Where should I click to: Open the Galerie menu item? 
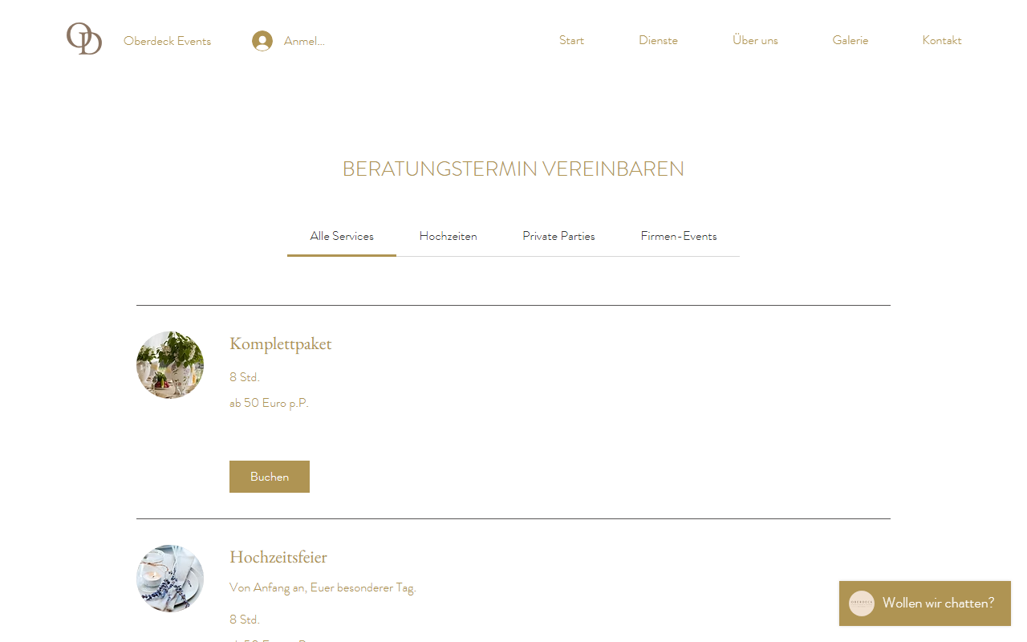(x=850, y=40)
